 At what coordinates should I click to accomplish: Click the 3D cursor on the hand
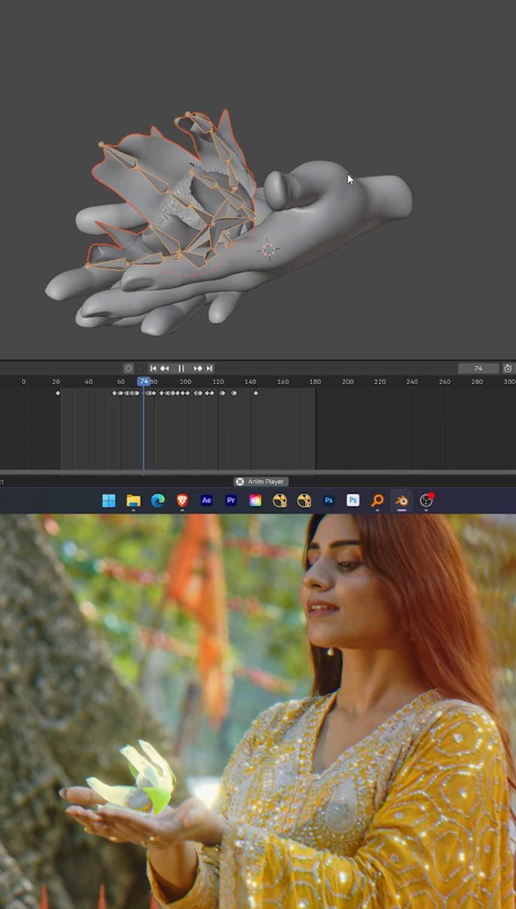pos(268,249)
